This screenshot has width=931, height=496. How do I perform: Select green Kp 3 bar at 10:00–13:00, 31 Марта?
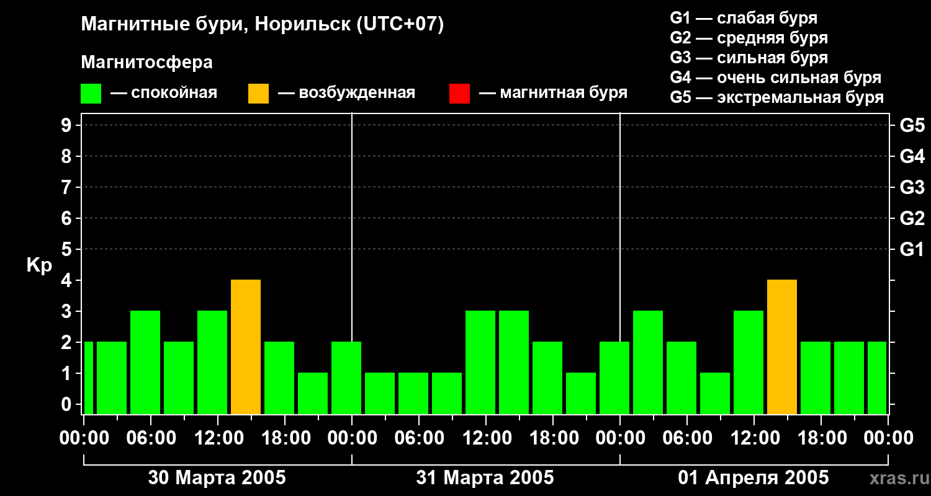tap(480, 362)
